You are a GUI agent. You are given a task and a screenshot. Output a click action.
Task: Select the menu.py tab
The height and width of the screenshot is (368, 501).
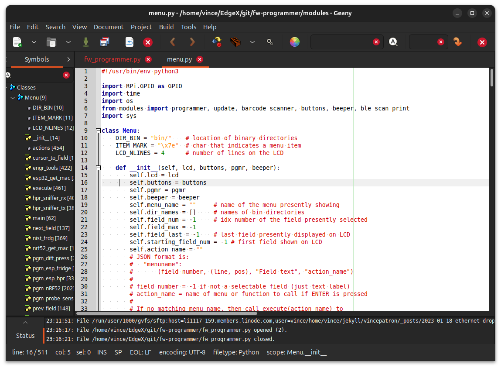tap(179, 59)
